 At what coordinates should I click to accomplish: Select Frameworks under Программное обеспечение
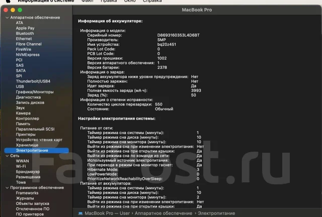point(27,193)
